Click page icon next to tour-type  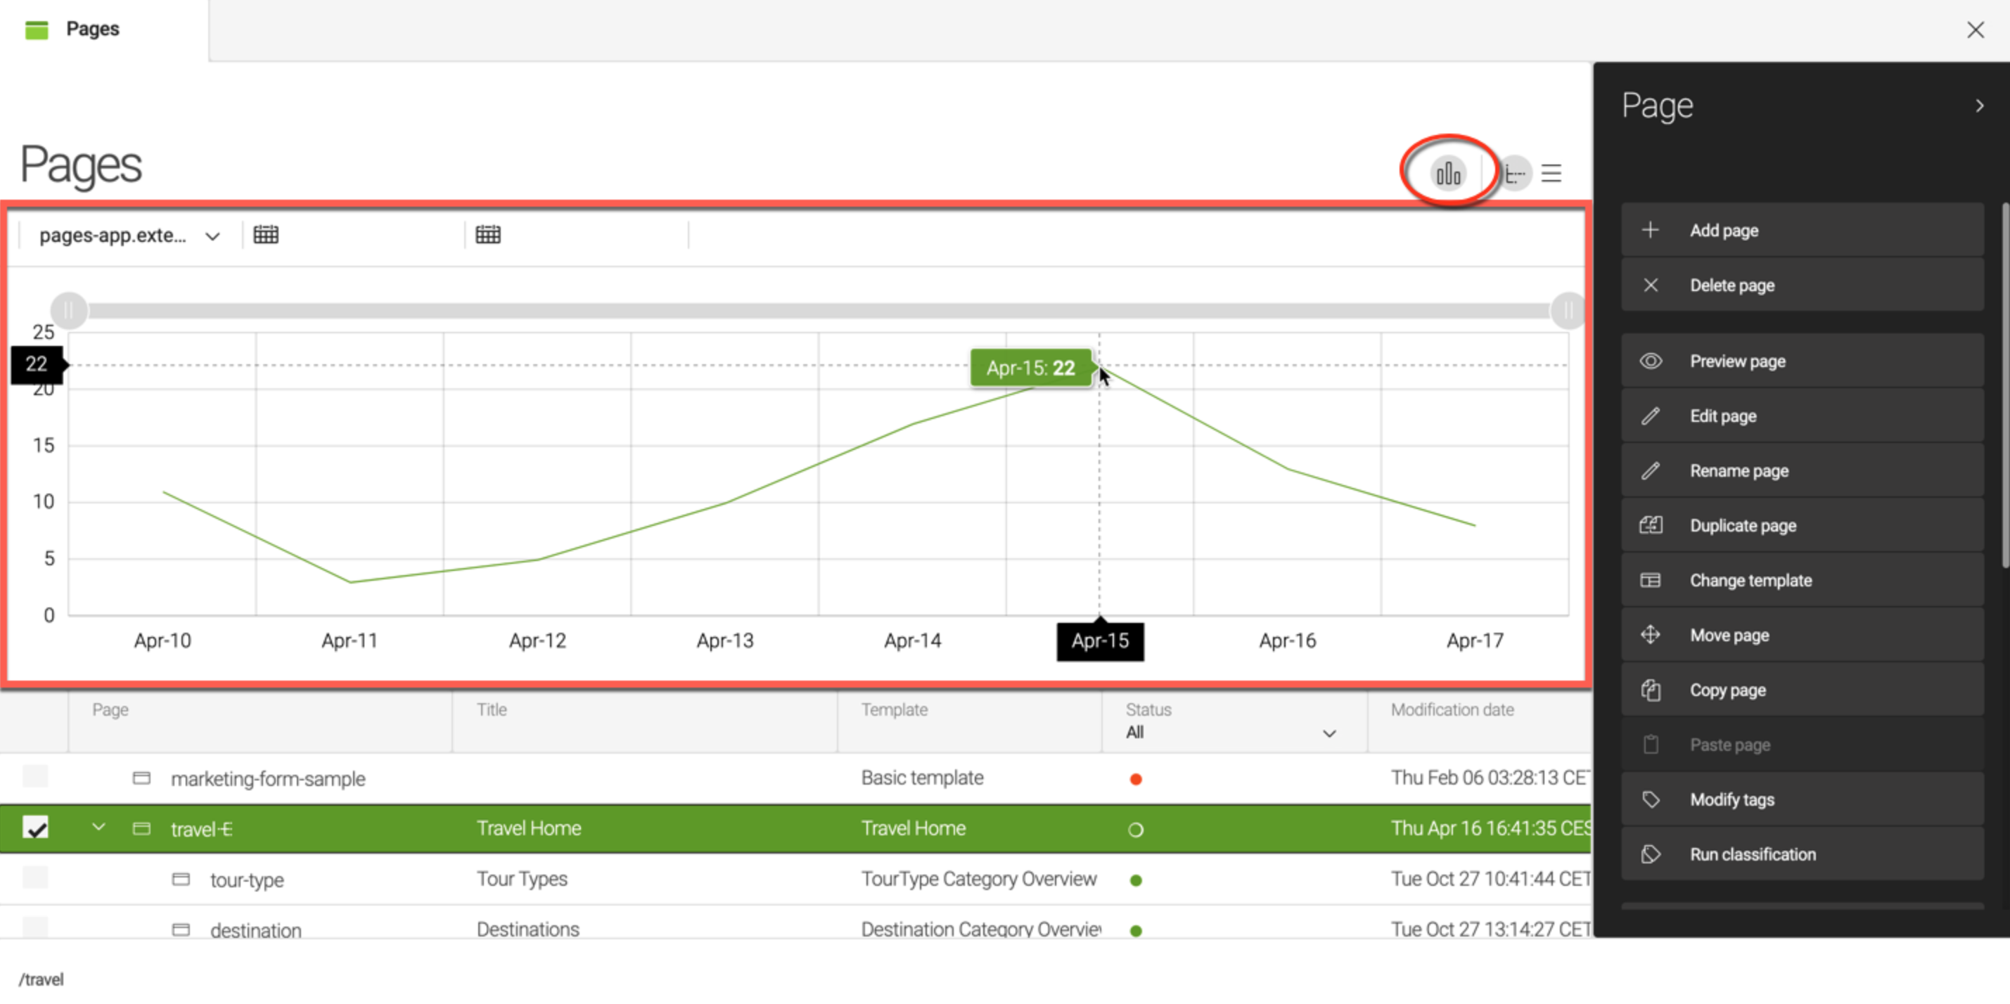click(x=180, y=879)
